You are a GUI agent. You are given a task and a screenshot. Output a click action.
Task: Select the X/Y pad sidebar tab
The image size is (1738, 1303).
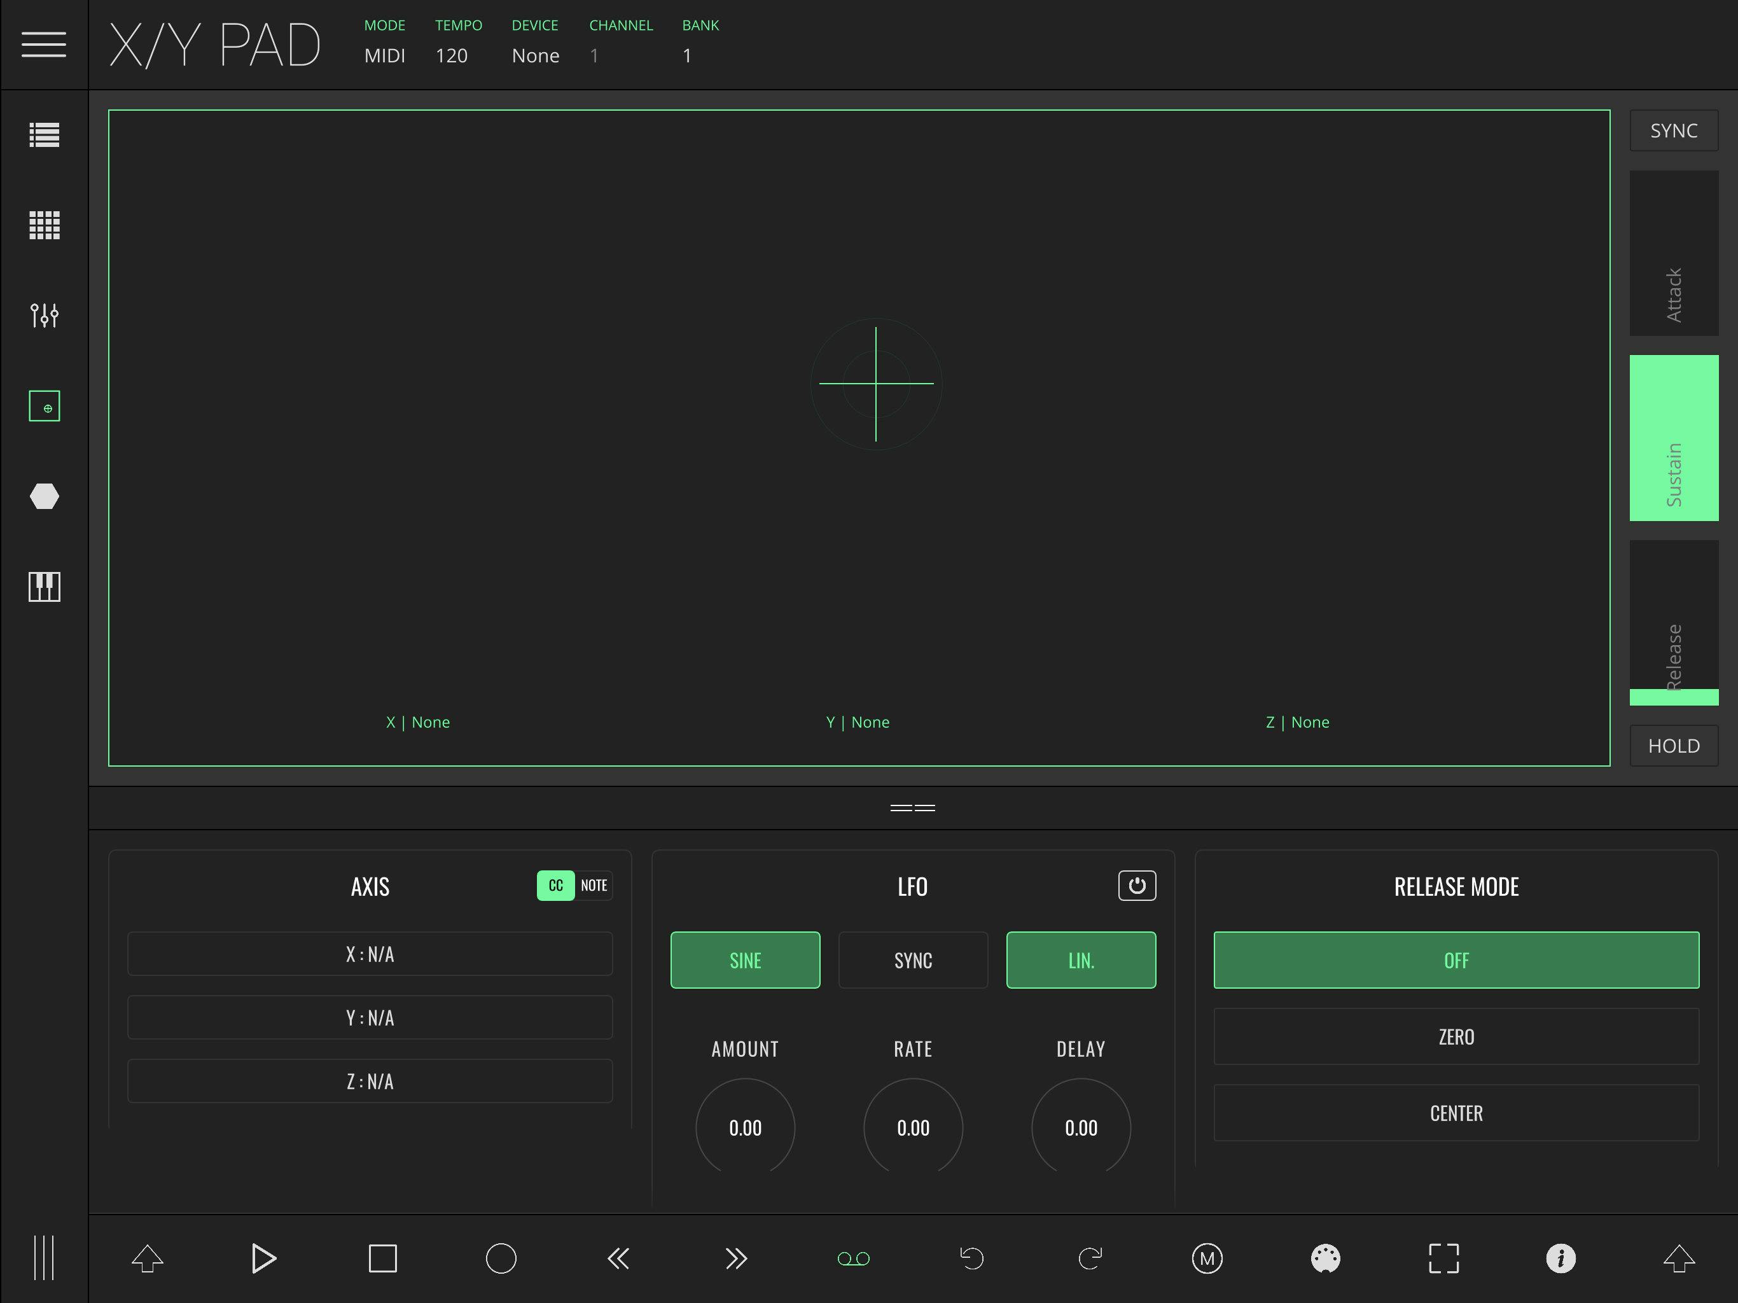point(44,407)
